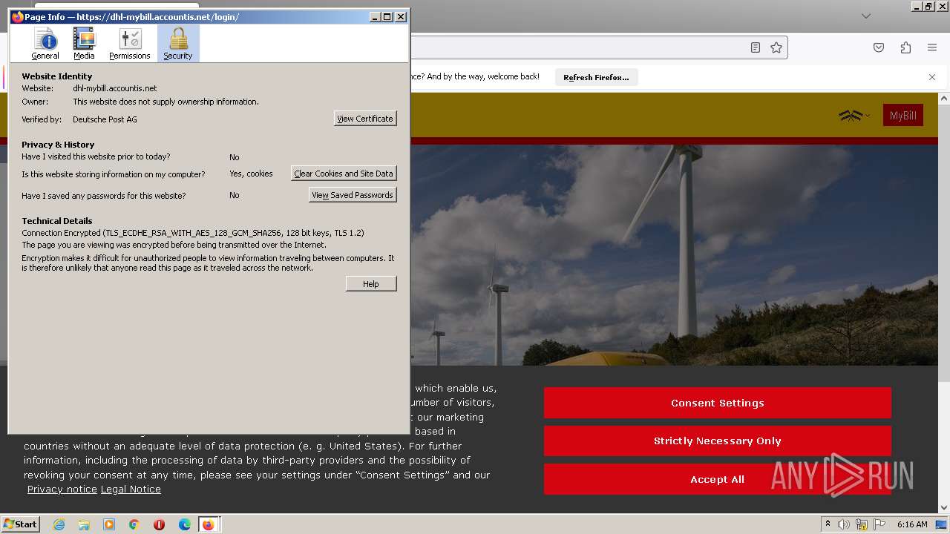This screenshot has width=950, height=534.
Task: Close the Page Info window
Action: [x=401, y=16]
